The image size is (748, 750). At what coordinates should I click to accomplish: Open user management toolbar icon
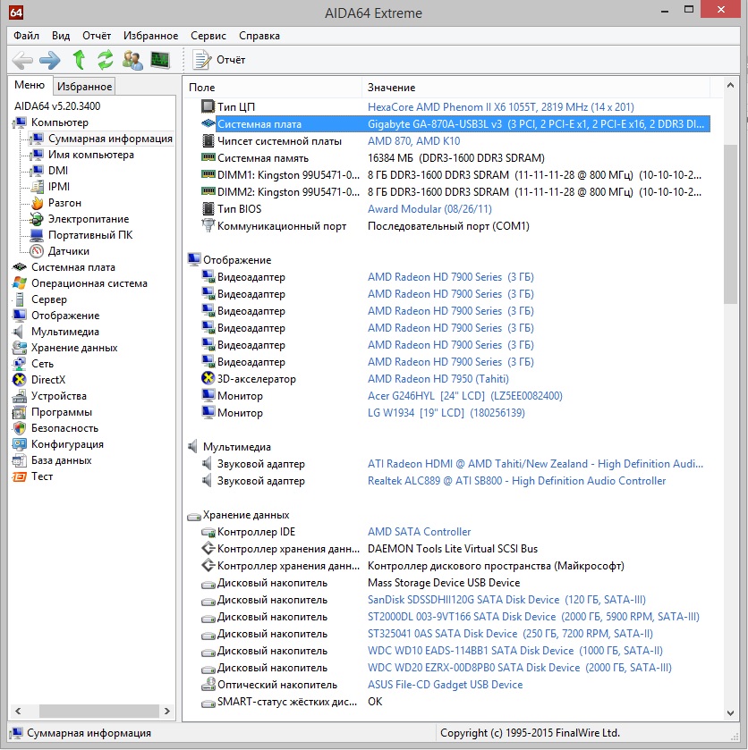coord(132,60)
